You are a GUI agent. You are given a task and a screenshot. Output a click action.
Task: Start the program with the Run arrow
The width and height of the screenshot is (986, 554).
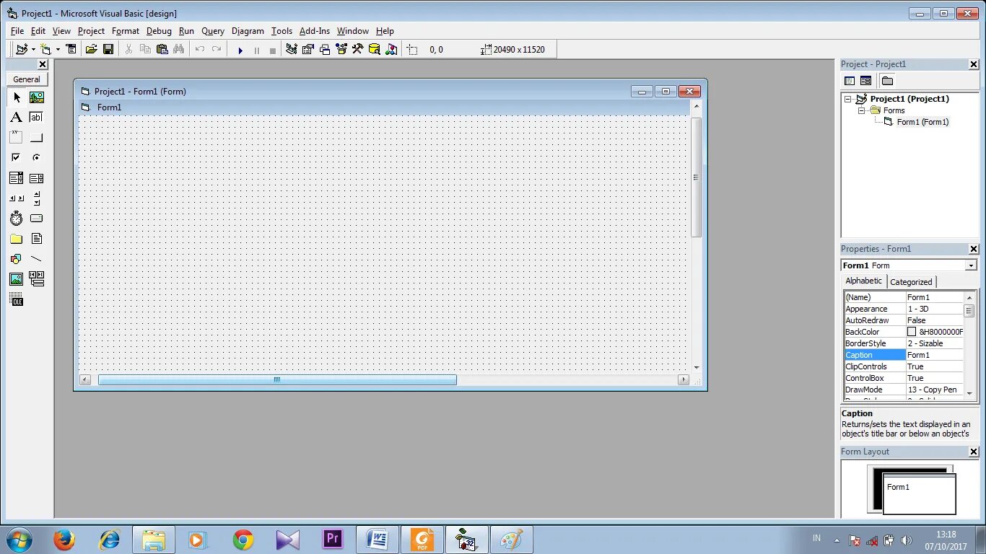(240, 50)
